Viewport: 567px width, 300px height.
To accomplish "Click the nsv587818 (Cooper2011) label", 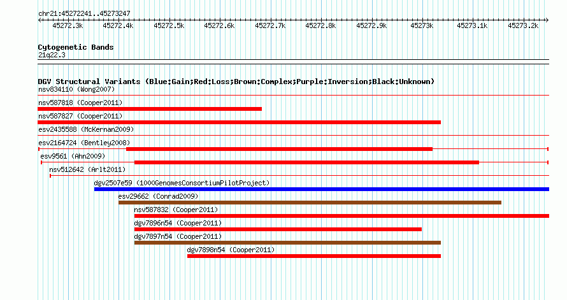I will tap(80, 103).
